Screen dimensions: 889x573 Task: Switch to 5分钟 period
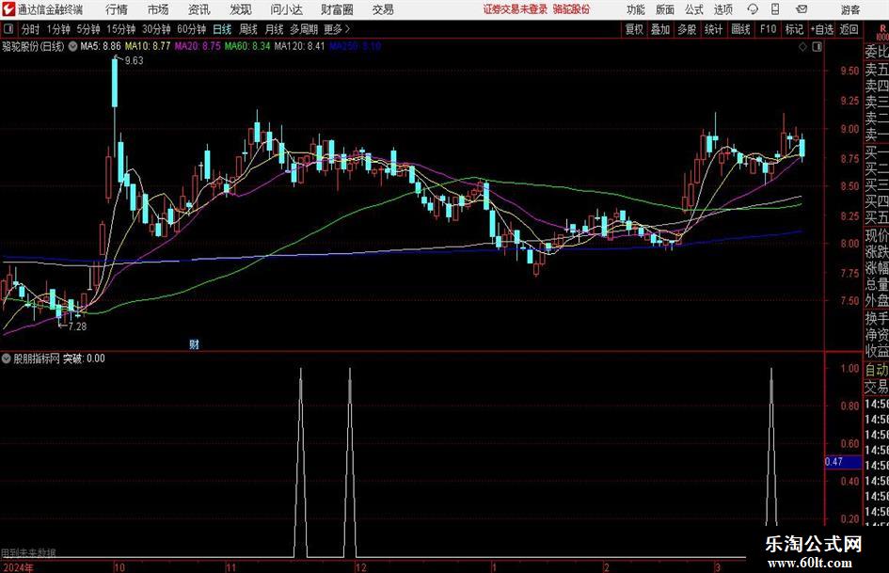click(88, 29)
